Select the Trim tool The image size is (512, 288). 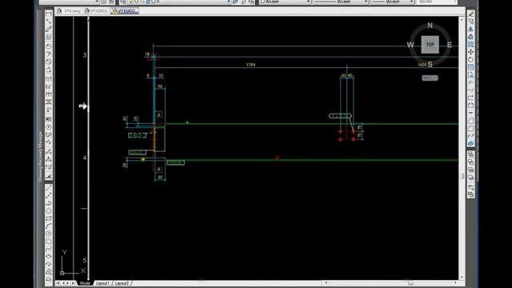click(470, 82)
